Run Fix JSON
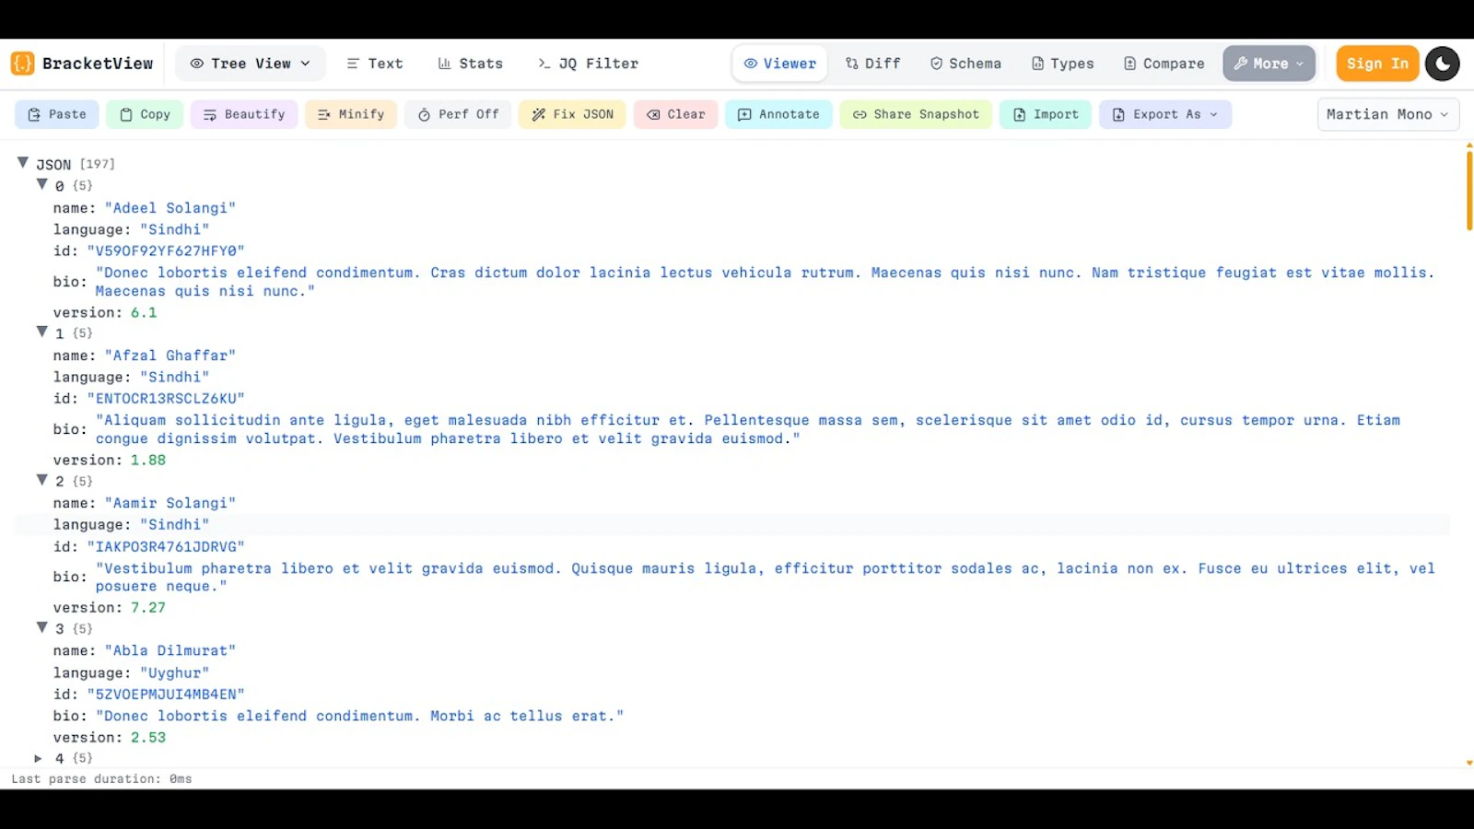The width and height of the screenshot is (1474, 829). pyautogui.click(x=572, y=114)
